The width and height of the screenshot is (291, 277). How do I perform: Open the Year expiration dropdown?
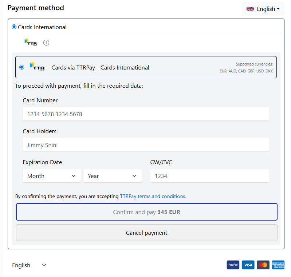(113, 176)
